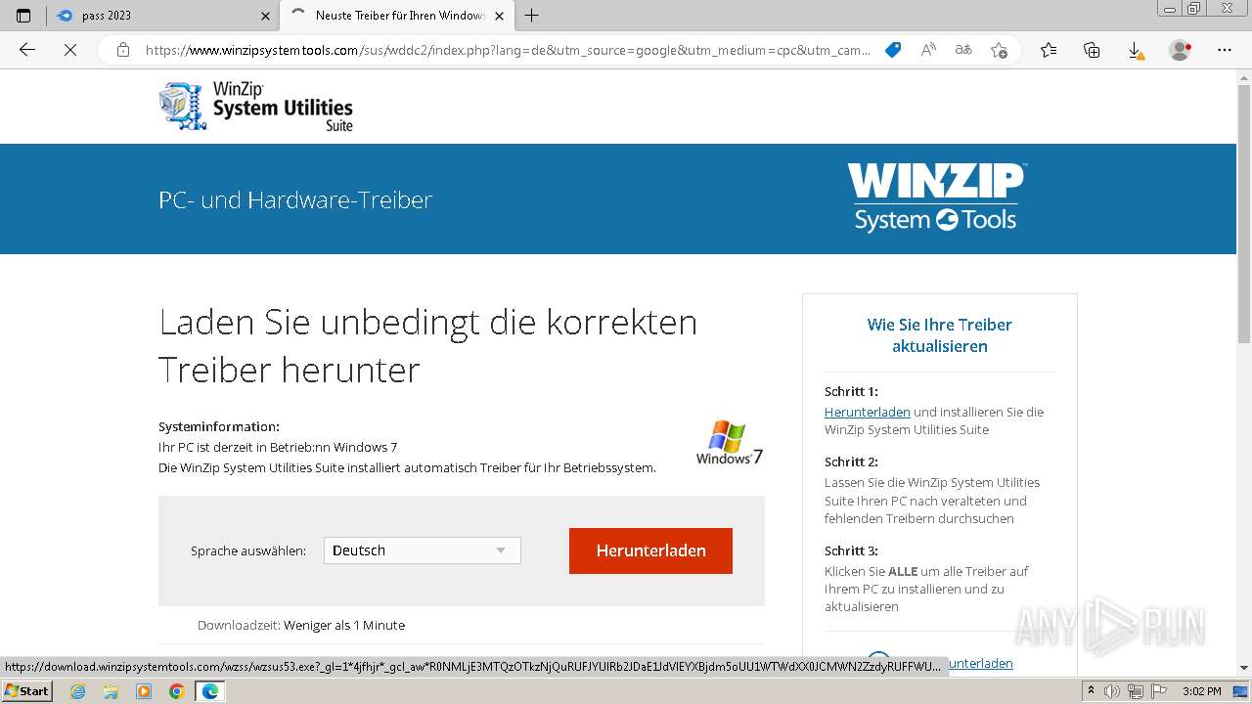Expand the Deutsch language dropdown

click(423, 550)
